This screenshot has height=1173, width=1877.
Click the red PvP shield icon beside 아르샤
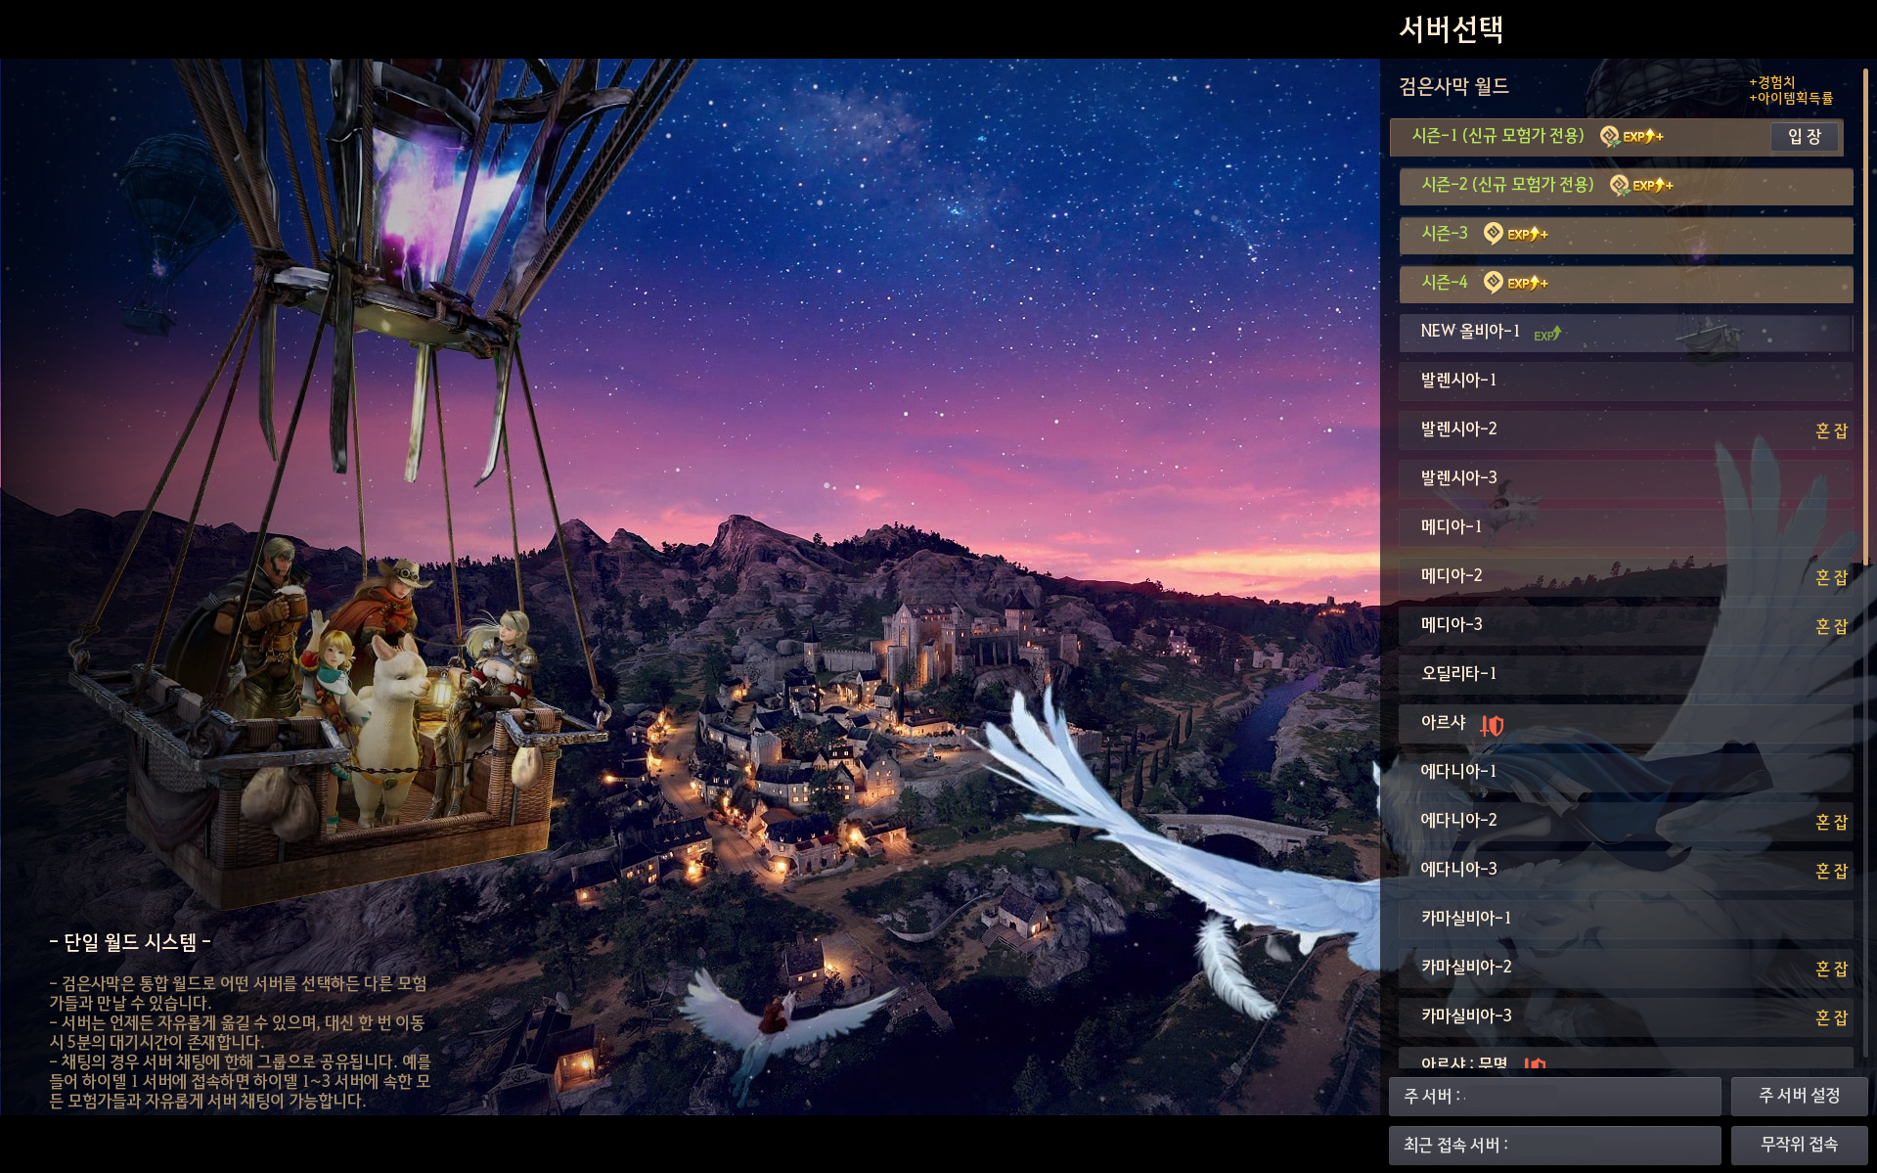(x=1492, y=725)
